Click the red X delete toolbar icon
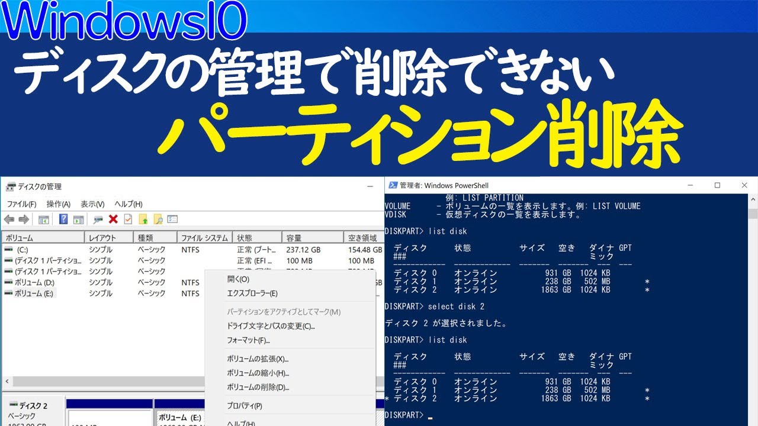Image resolution: width=758 pixels, height=426 pixels. click(x=113, y=220)
